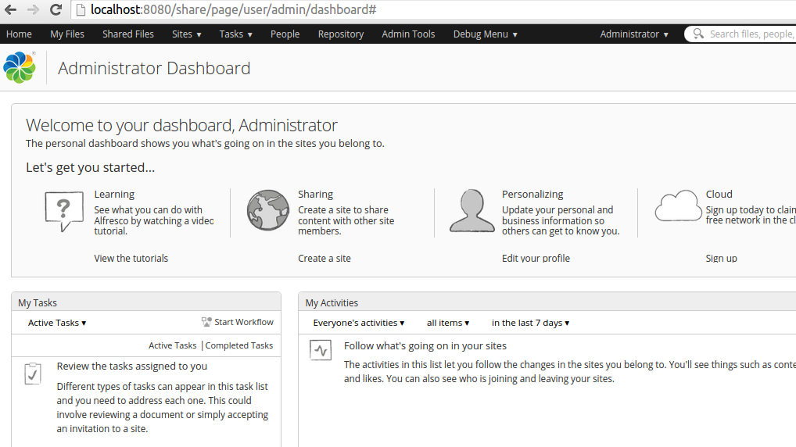Click the Active Tasks link
796x447 pixels.
[172, 345]
